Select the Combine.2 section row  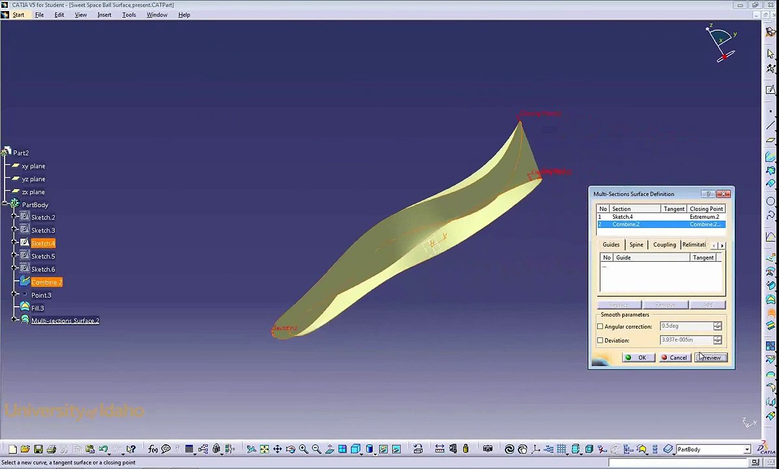660,224
